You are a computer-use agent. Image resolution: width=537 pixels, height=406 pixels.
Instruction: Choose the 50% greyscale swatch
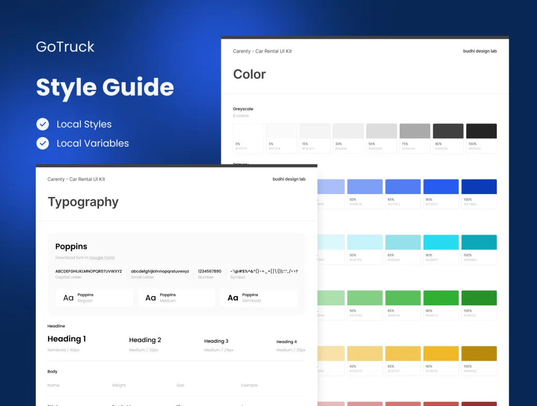381,131
